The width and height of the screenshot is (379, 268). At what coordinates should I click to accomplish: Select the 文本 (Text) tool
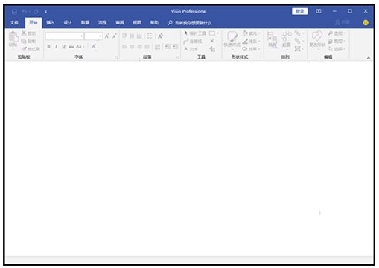pos(191,49)
